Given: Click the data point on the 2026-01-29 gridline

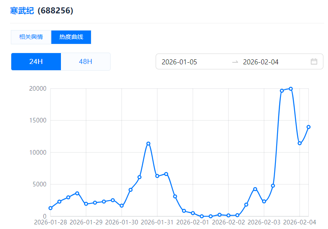Looking at the screenshot, I should [86, 204].
